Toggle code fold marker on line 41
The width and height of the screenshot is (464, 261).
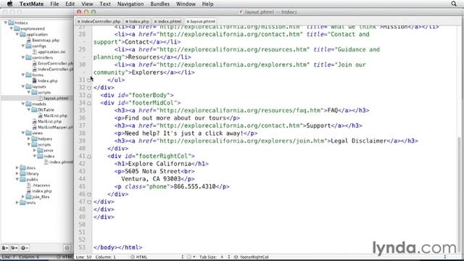[89, 157]
